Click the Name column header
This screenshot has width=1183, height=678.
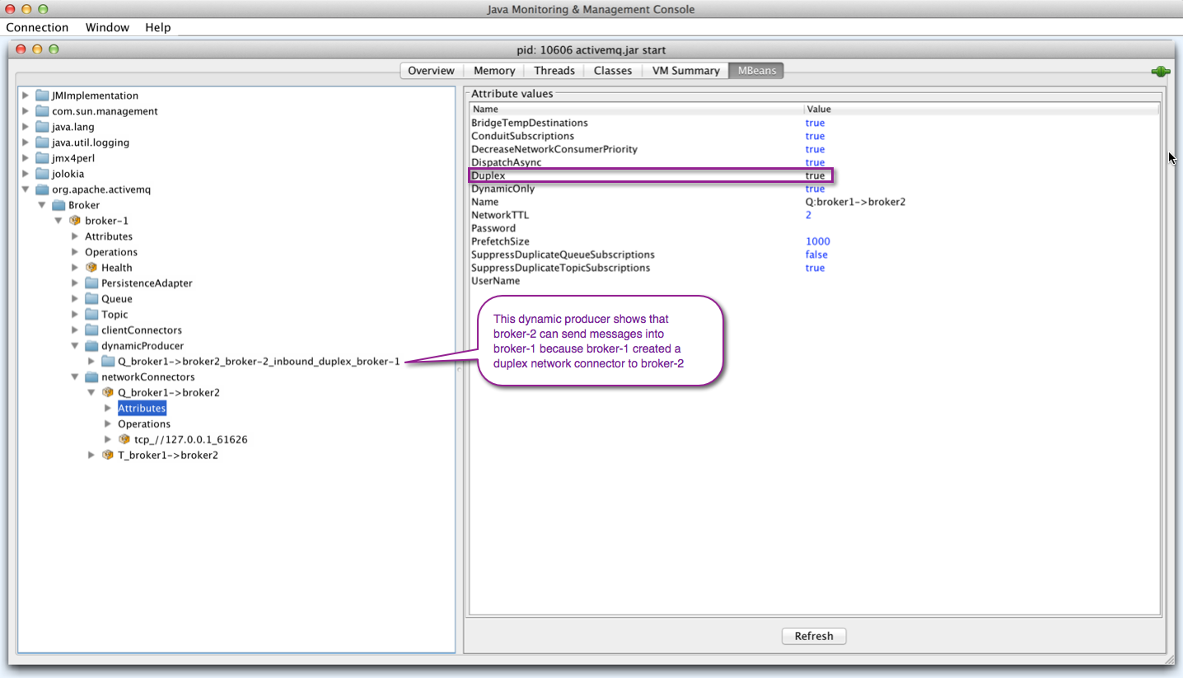click(x=637, y=109)
